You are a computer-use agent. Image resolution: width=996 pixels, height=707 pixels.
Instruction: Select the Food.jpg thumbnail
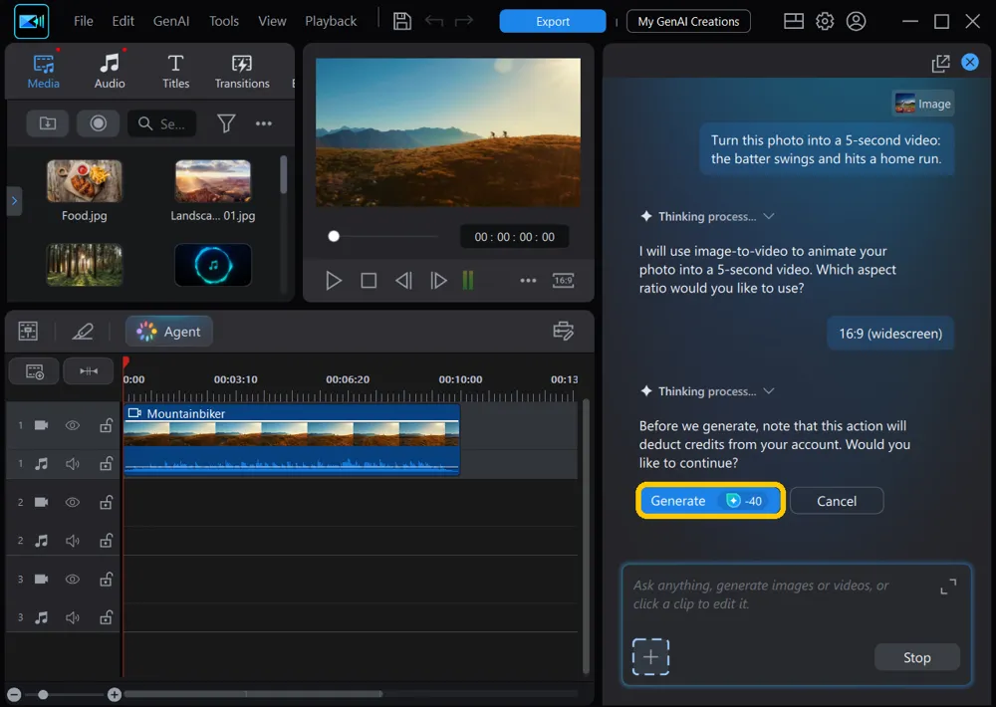[84, 181]
